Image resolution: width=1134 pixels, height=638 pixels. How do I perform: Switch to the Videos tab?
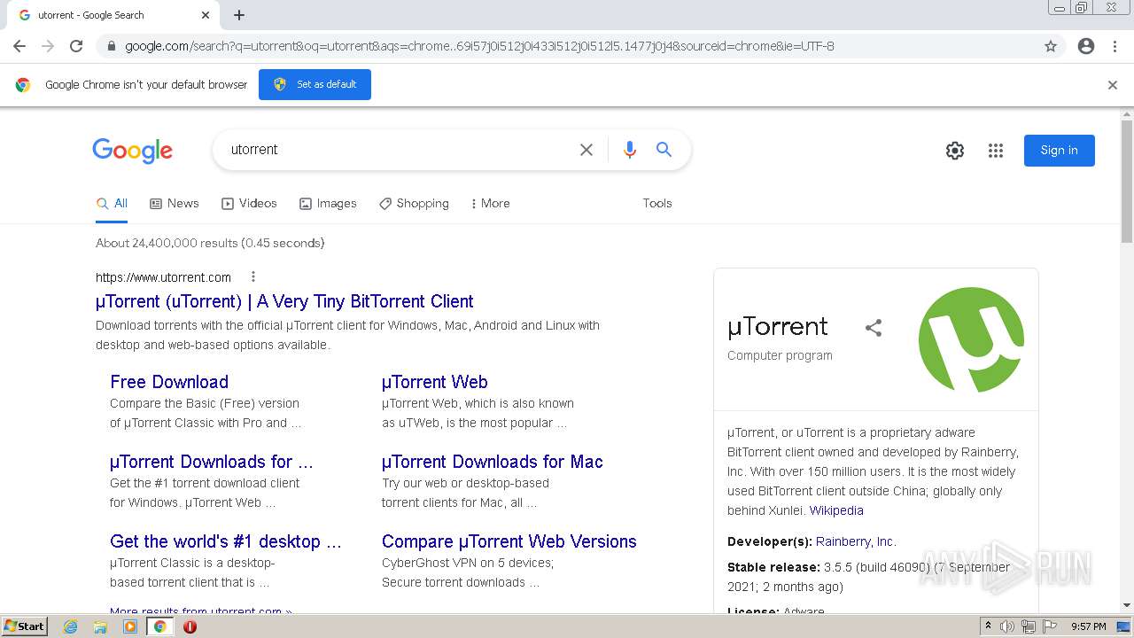coord(249,204)
